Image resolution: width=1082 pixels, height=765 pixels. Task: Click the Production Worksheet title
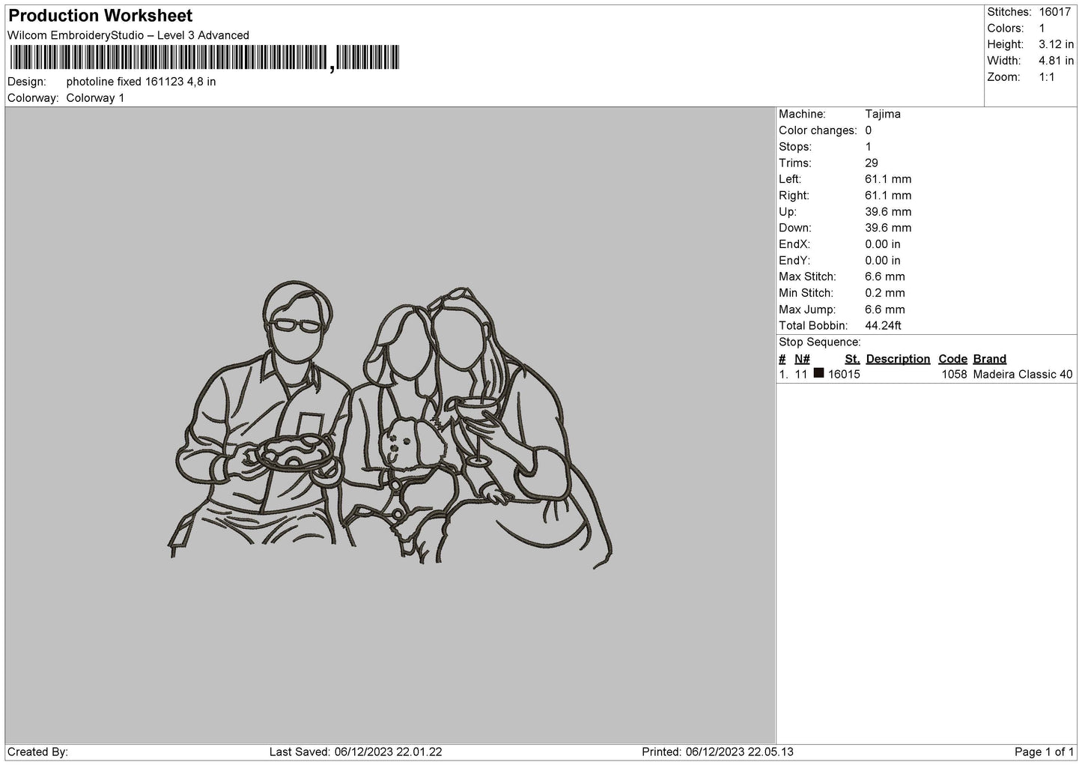[x=100, y=16]
